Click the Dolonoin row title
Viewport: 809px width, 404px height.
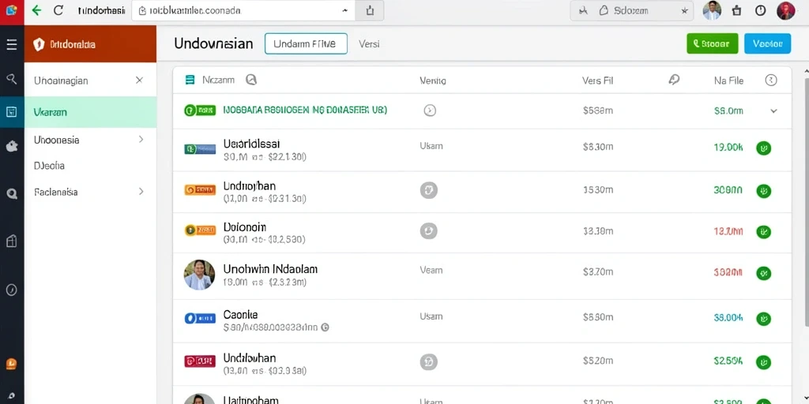(245, 226)
